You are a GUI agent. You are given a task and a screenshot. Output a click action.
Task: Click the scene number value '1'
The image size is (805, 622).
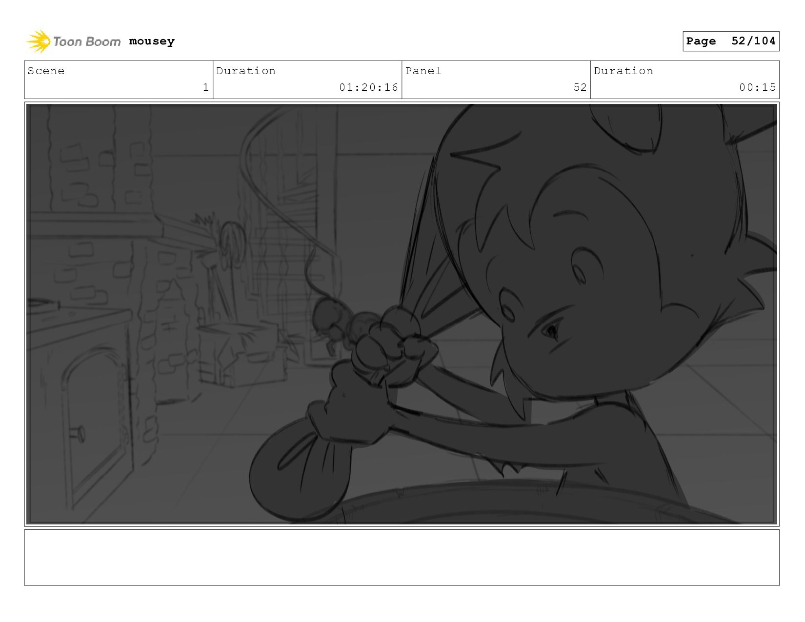point(206,87)
